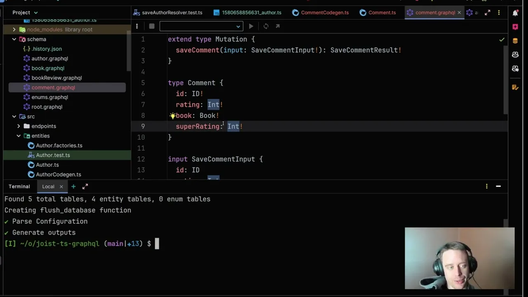Close the Local terminal tab
Image resolution: width=528 pixels, height=297 pixels.
click(61, 186)
